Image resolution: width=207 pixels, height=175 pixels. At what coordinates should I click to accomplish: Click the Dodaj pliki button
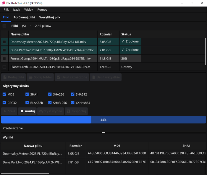pos(14,77)
